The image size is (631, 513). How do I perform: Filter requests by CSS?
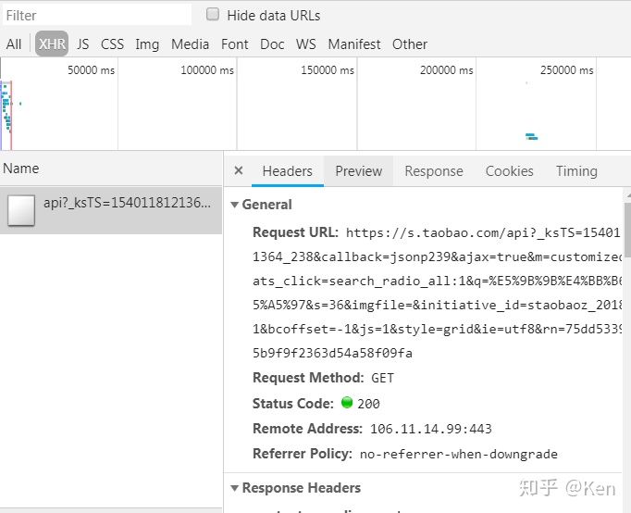click(112, 44)
